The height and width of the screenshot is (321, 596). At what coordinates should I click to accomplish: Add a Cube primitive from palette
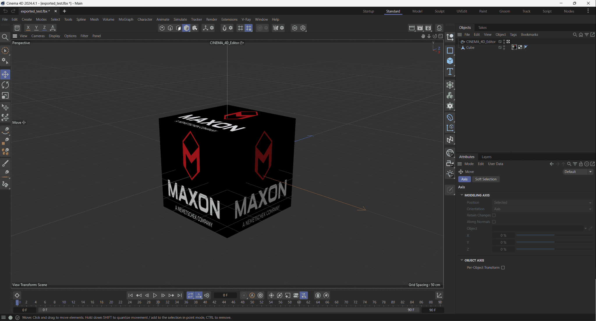[x=450, y=61]
